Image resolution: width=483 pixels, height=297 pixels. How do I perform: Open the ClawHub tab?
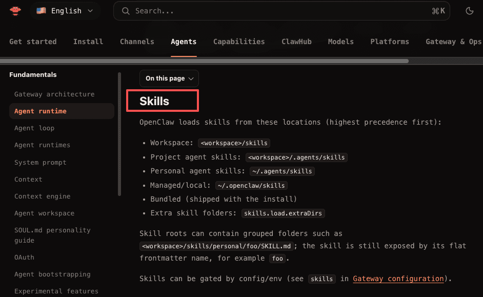297,42
